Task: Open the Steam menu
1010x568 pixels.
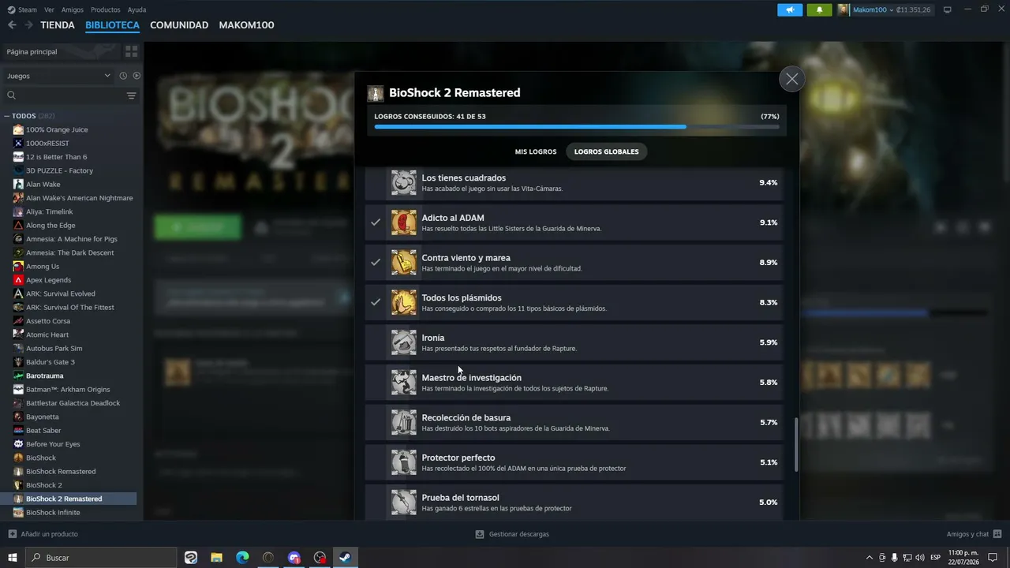Action: coord(23,9)
